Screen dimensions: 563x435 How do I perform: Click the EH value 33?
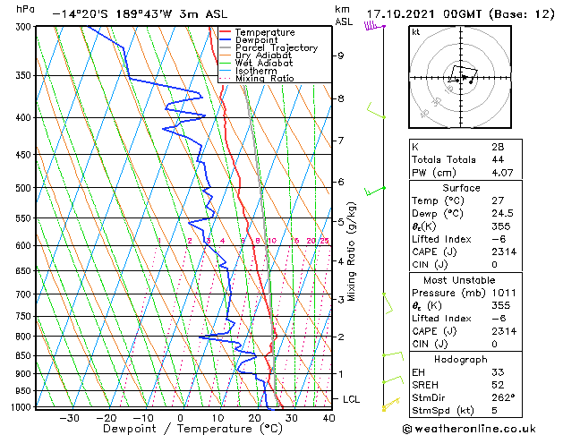point(498,372)
